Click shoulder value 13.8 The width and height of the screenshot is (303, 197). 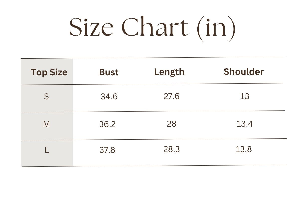(x=244, y=149)
